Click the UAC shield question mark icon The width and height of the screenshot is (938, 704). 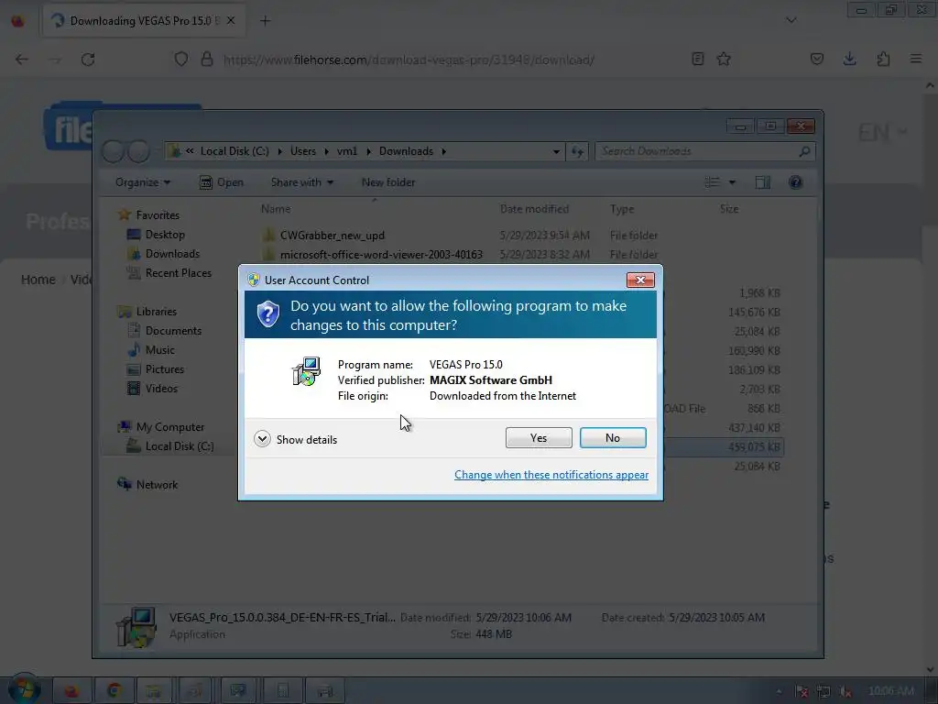click(x=268, y=313)
